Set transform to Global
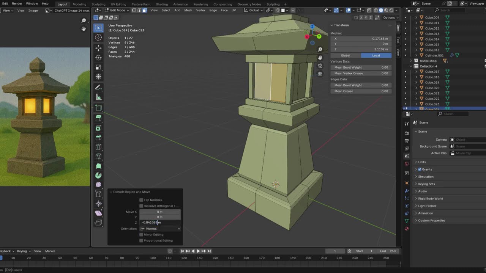This screenshot has width=486, height=273. pos(346,55)
